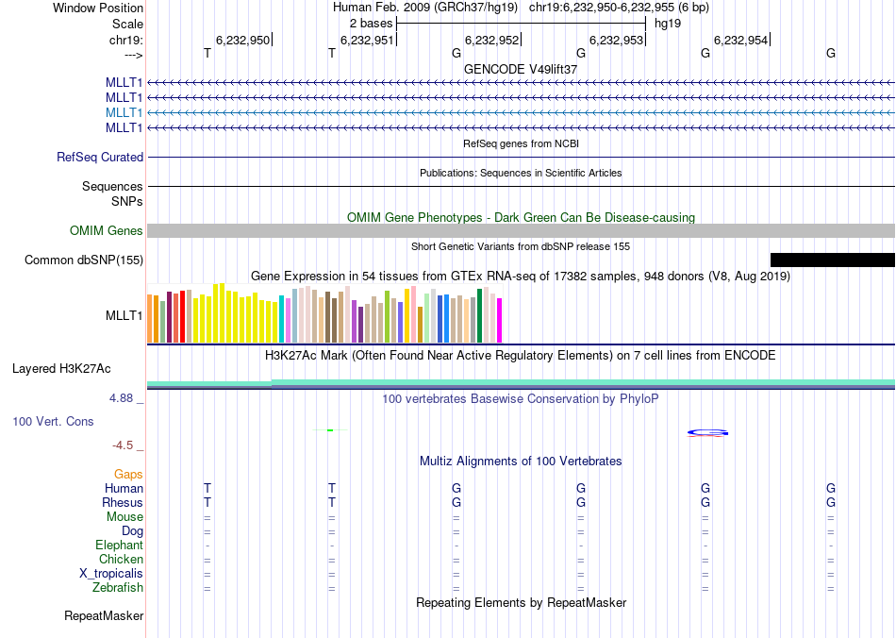Open 100 vertebrates Basewise Conservation by PhyloP
Image resolution: width=896 pixels, height=638 pixels.
pyautogui.click(x=521, y=399)
